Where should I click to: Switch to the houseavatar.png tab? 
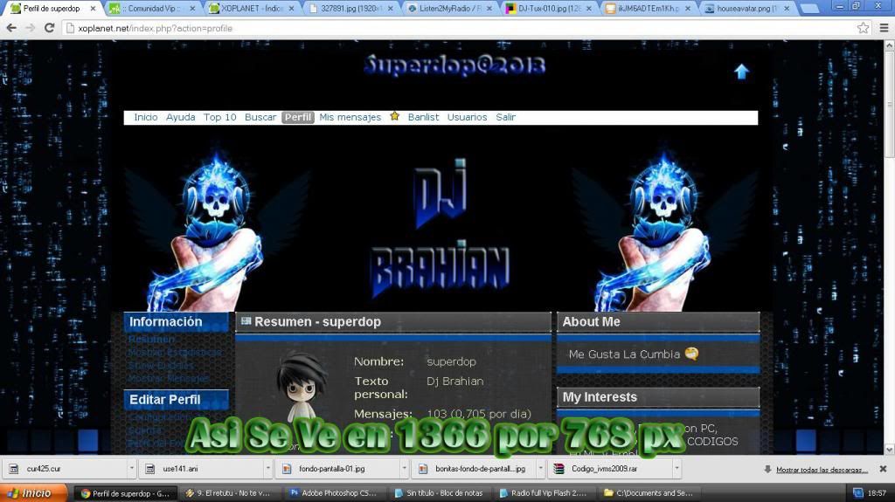point(748,9)
